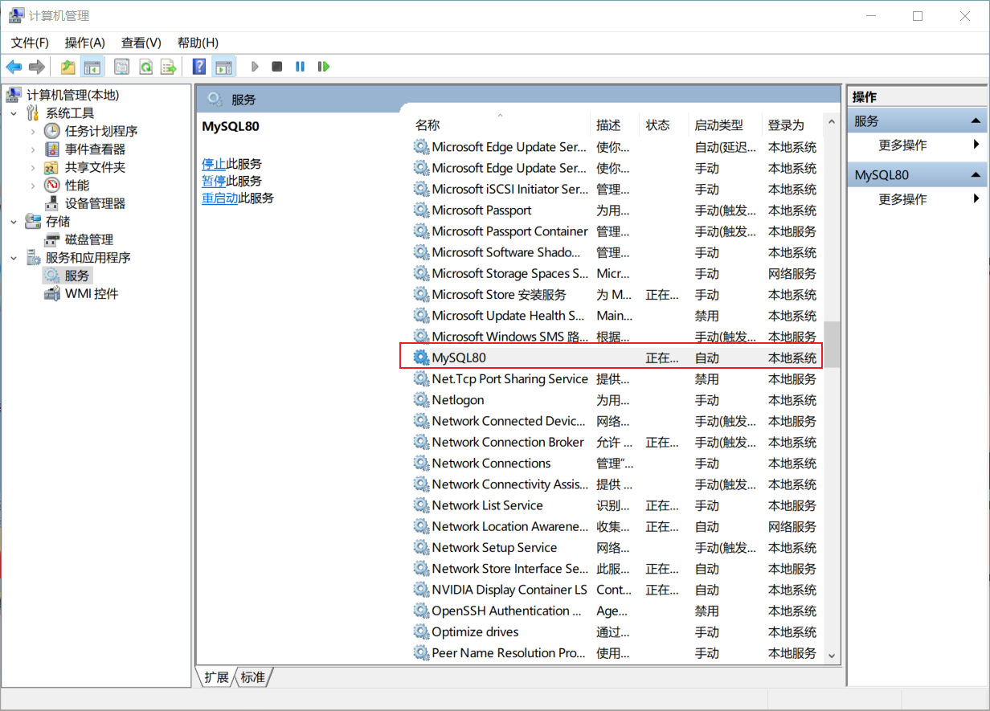990x711 pixels.
Task: Expand the 事件查看器 tree node
Action: click(x=32, y=149)
